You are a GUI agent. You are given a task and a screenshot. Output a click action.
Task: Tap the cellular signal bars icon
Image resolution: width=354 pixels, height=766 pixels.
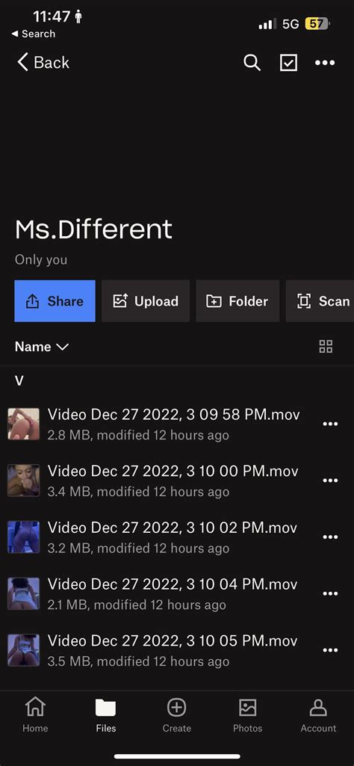click(x=267, y=23)
